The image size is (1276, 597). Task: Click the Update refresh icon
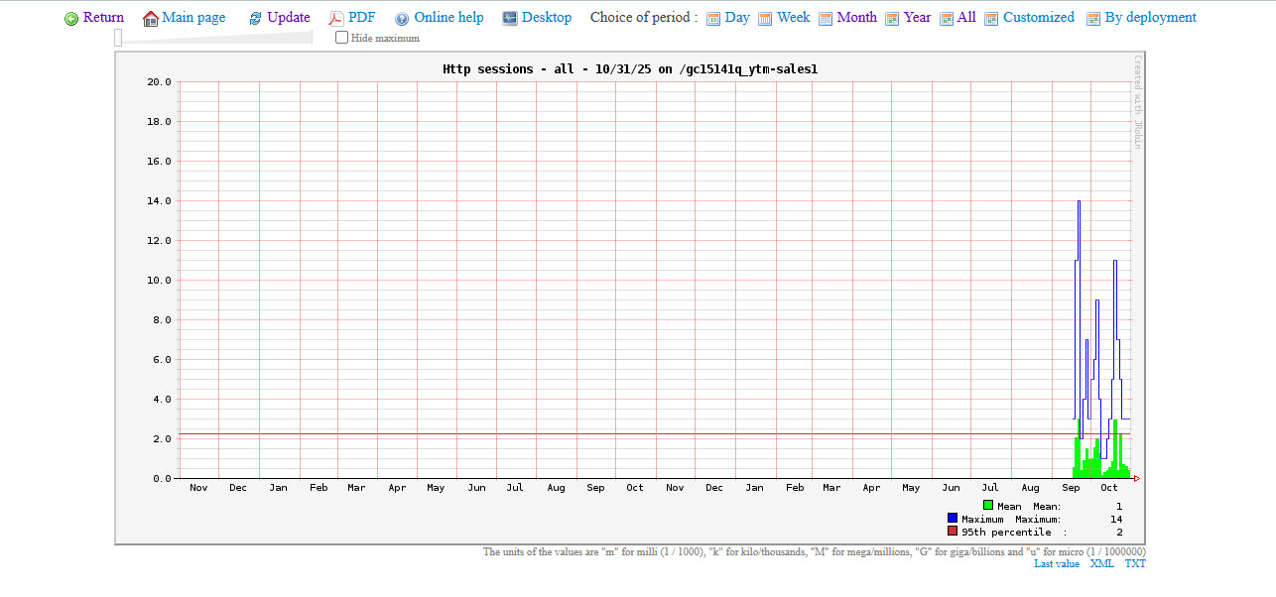(x=255, y=19)
